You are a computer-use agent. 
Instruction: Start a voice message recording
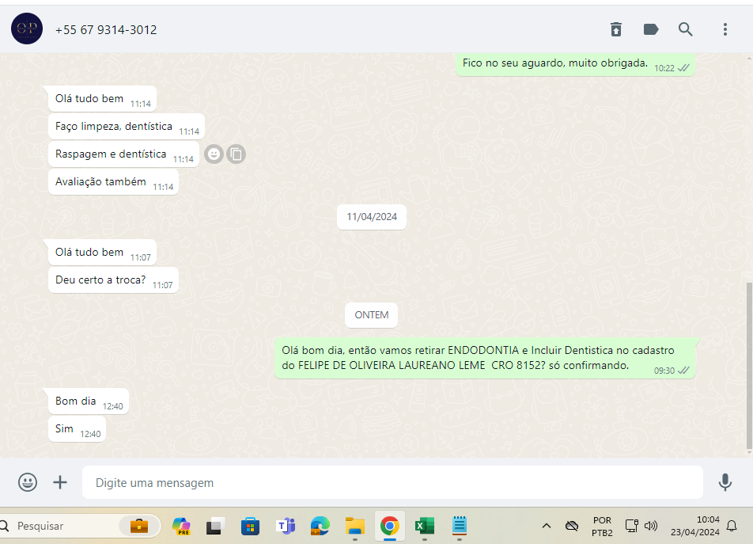(725, 482)
